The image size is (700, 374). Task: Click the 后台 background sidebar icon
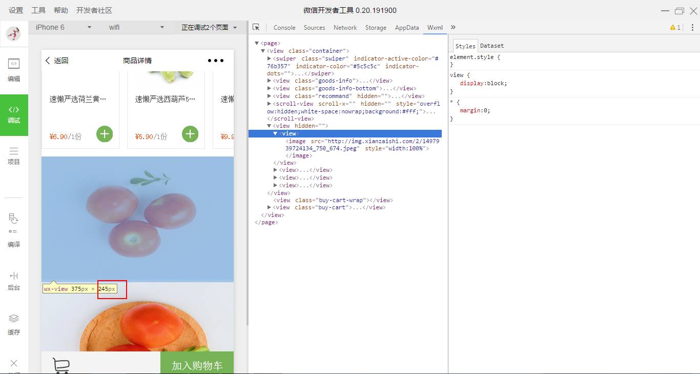tap(14, 281)
